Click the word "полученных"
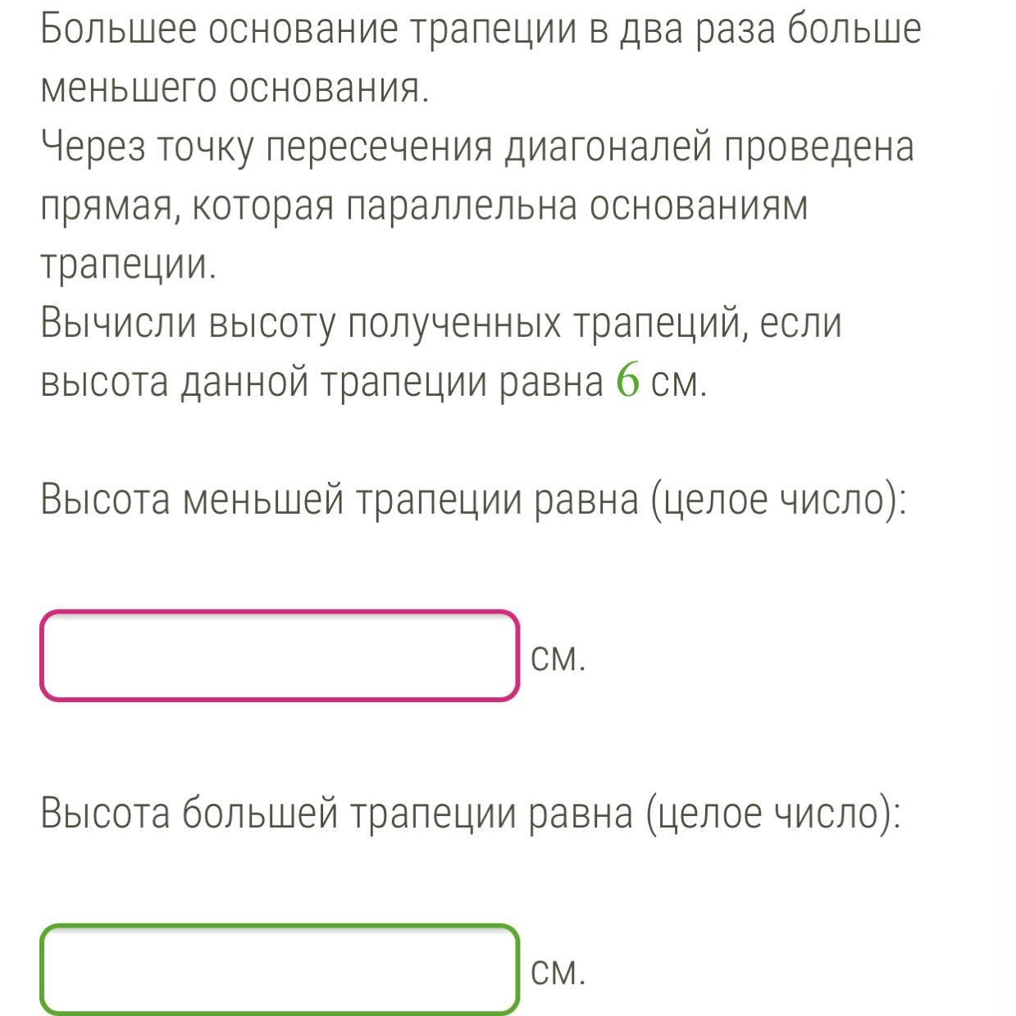The image size is (1016, 1016). pyautogui.click(x=454, y=324)
